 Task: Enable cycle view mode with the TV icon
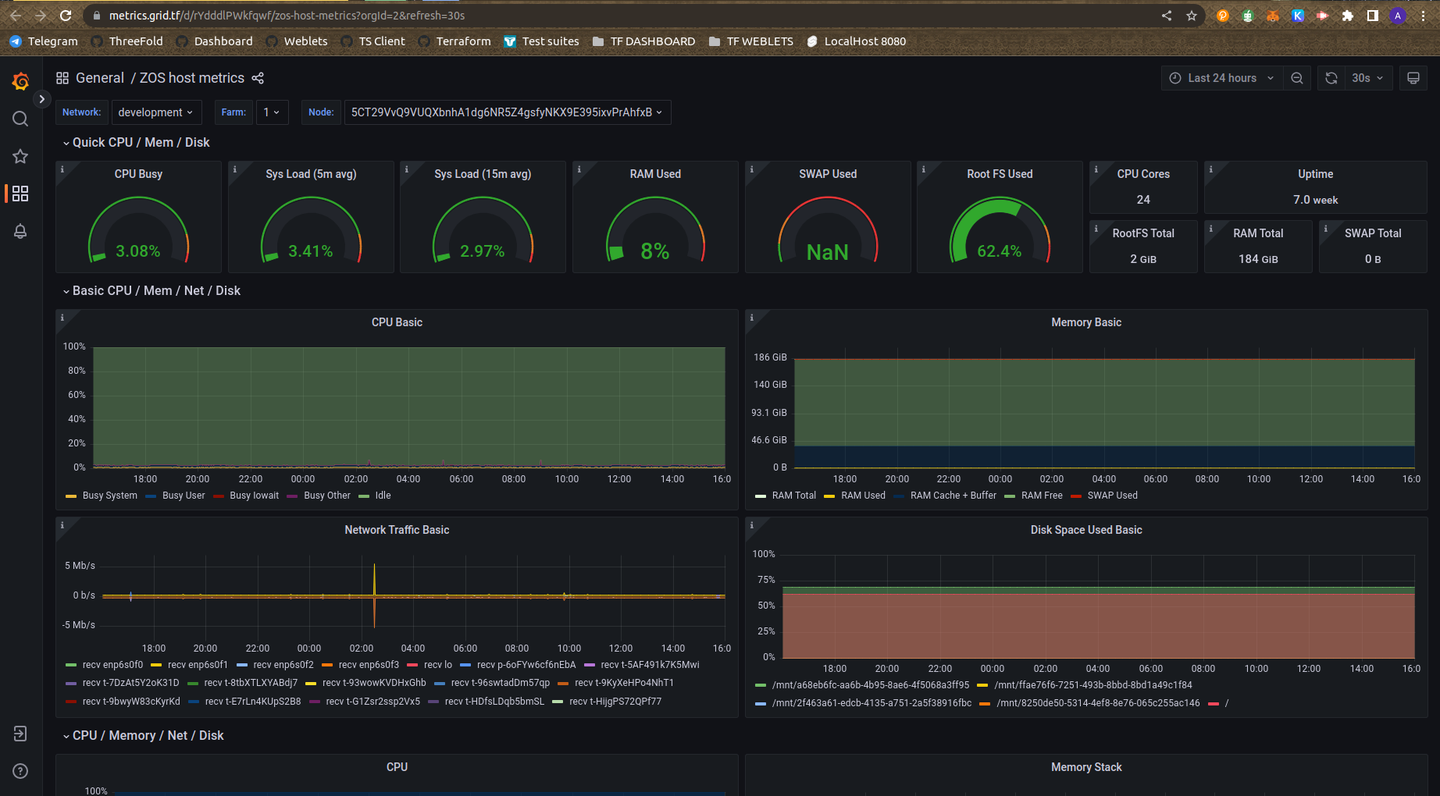point(1413,78)
